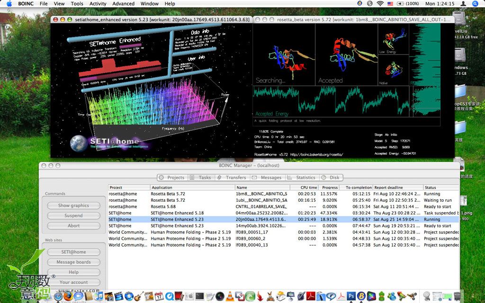This screenshot has height=303, width=485.
Task: Select the 14my00ab.3924.10226 task row
Action: click(283, 226)
